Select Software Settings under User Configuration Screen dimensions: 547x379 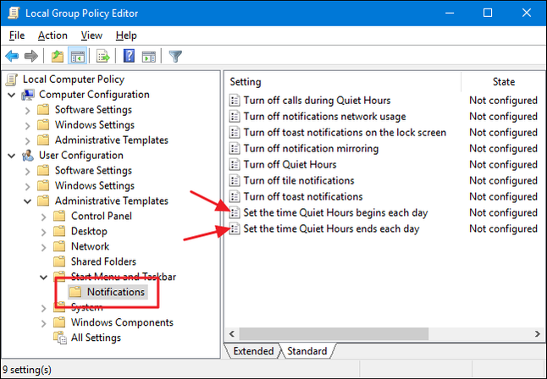tap(93, 170)
